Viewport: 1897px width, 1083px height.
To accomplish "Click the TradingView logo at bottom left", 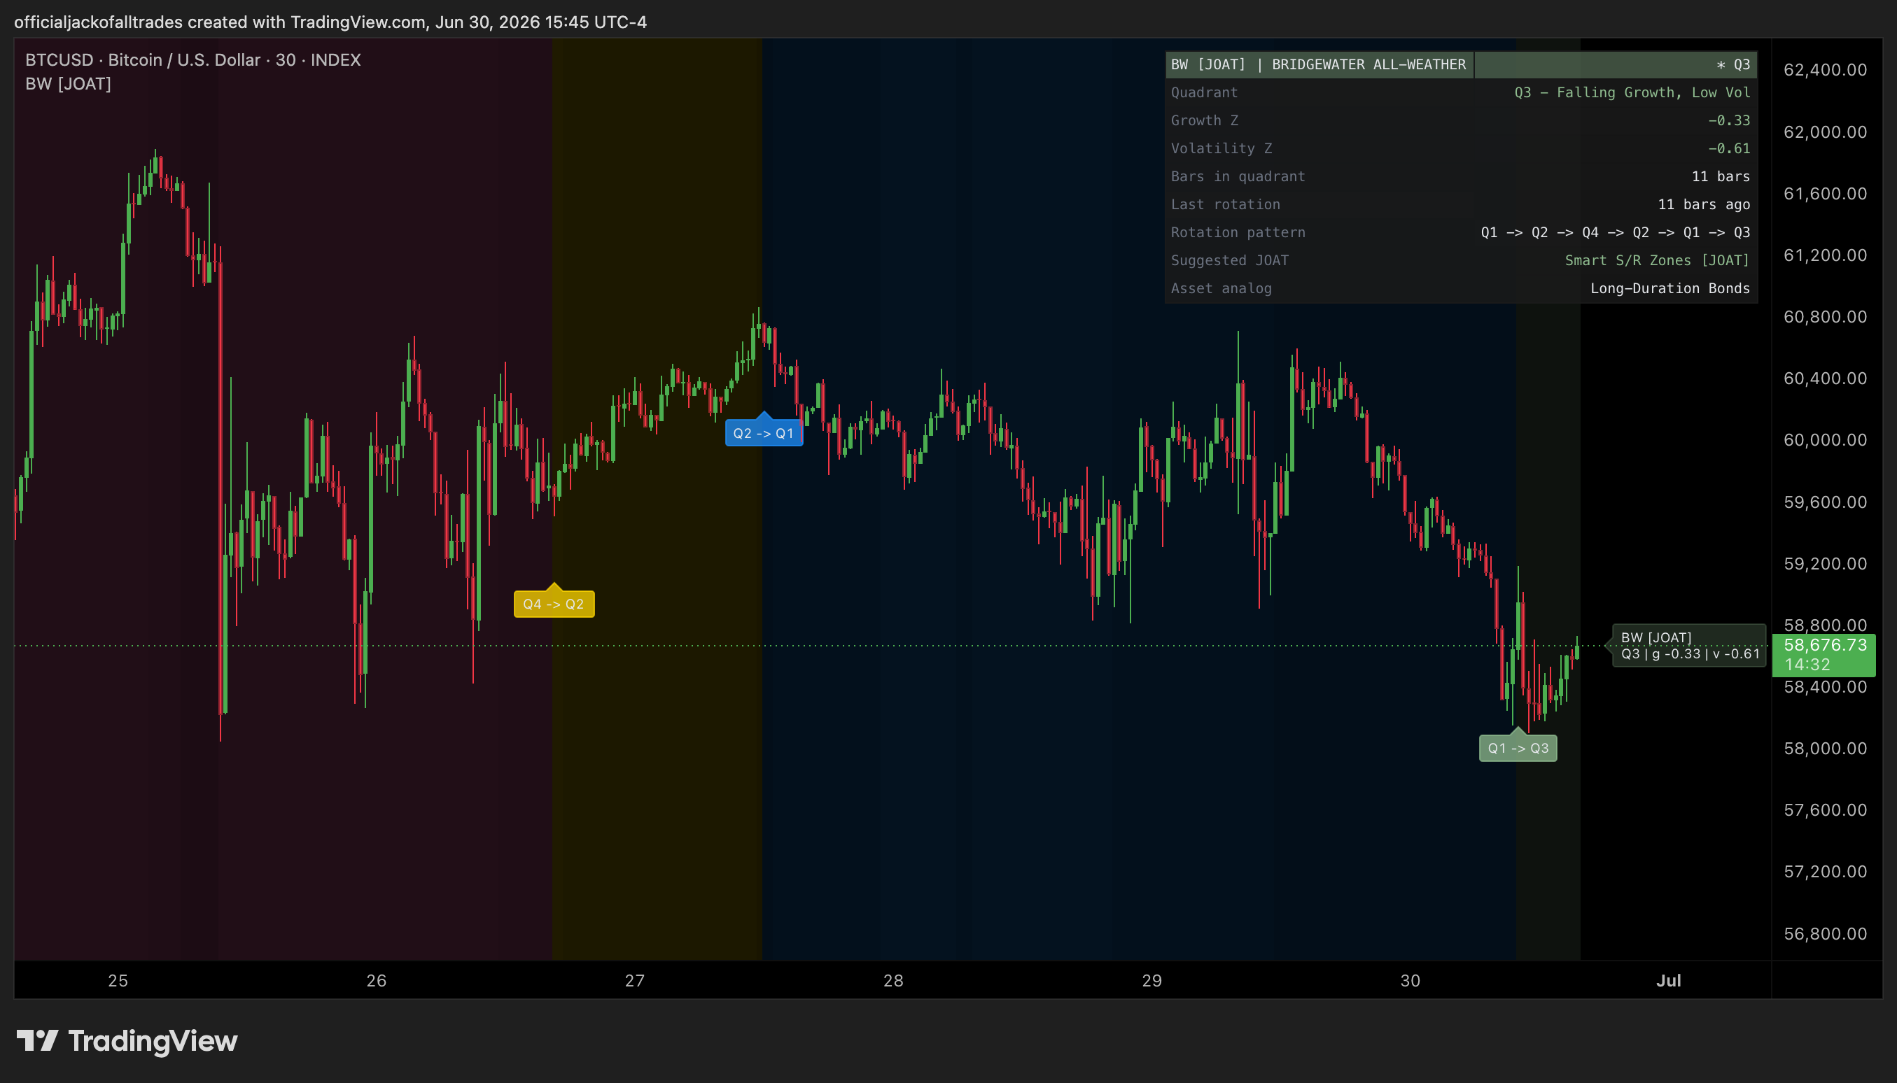I will point(127,1040).
